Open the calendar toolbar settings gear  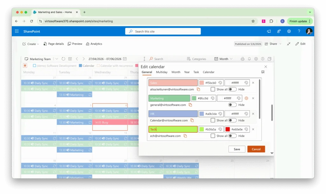tap(256, 59)
